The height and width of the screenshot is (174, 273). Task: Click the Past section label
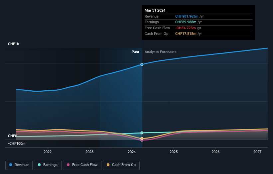135,52
